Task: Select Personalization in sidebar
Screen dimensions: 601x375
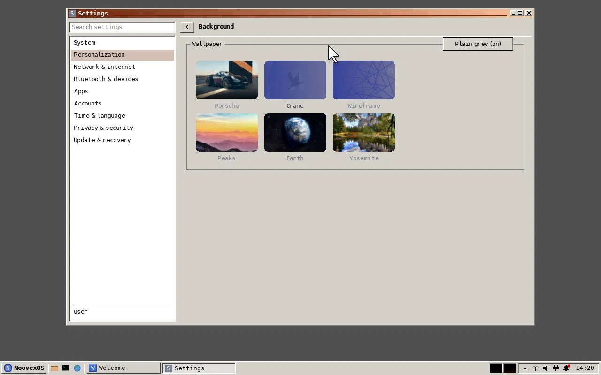Action: click(123, 55)
